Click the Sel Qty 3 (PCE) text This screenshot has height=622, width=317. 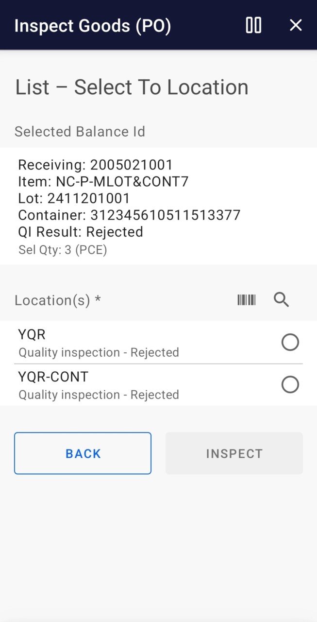(x=63, y=250)
